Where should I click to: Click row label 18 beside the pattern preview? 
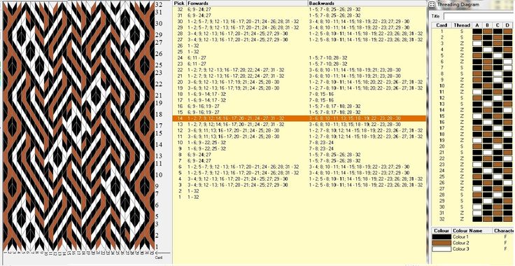[x=159, y=114]
